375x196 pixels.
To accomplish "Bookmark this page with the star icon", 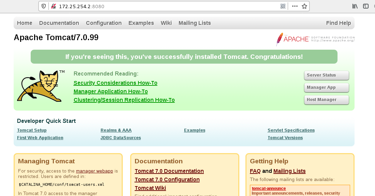I will [x=304, y=6].
